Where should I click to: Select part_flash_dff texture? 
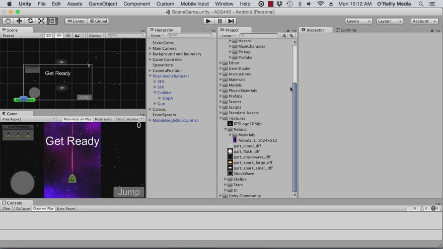(246, 151)
